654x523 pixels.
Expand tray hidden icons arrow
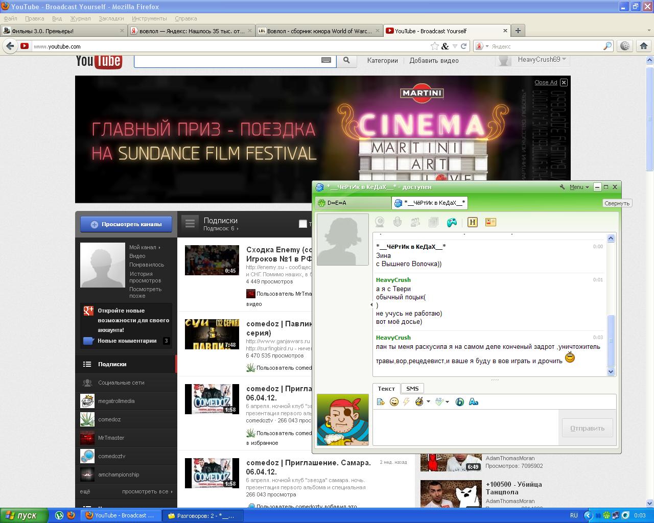[588, 515]
